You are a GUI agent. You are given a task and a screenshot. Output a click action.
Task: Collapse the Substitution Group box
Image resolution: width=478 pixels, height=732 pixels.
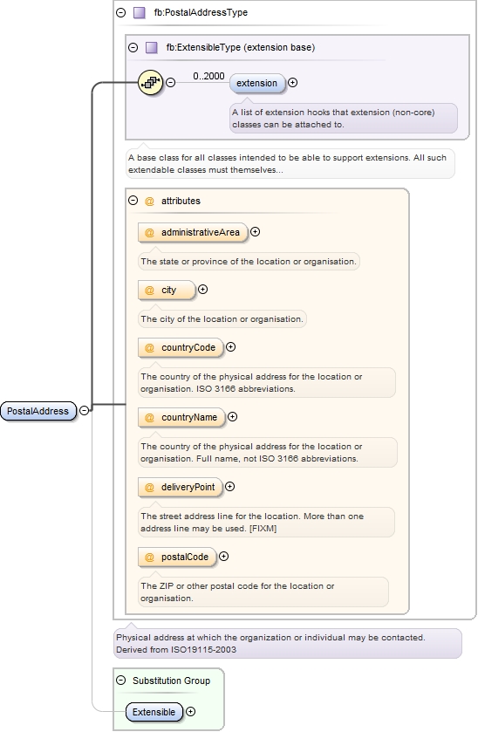tap(121, 681)
